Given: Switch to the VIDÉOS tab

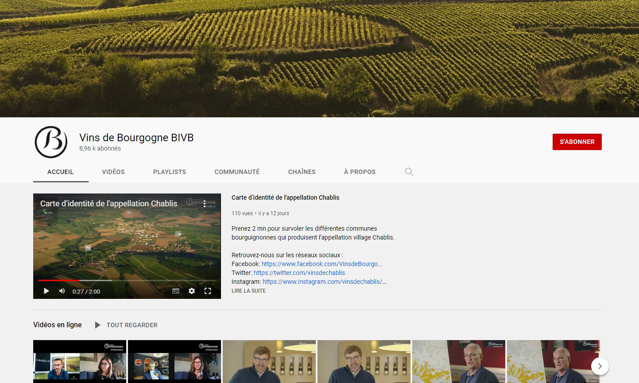Looking at the screenshot, I should pos(113,172).
